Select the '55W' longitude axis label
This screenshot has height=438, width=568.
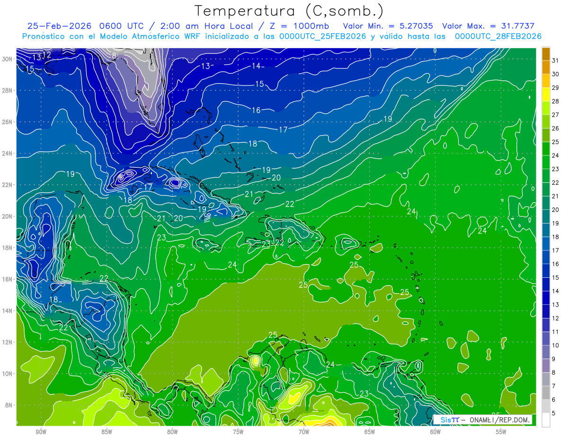(x=501, y=432)
